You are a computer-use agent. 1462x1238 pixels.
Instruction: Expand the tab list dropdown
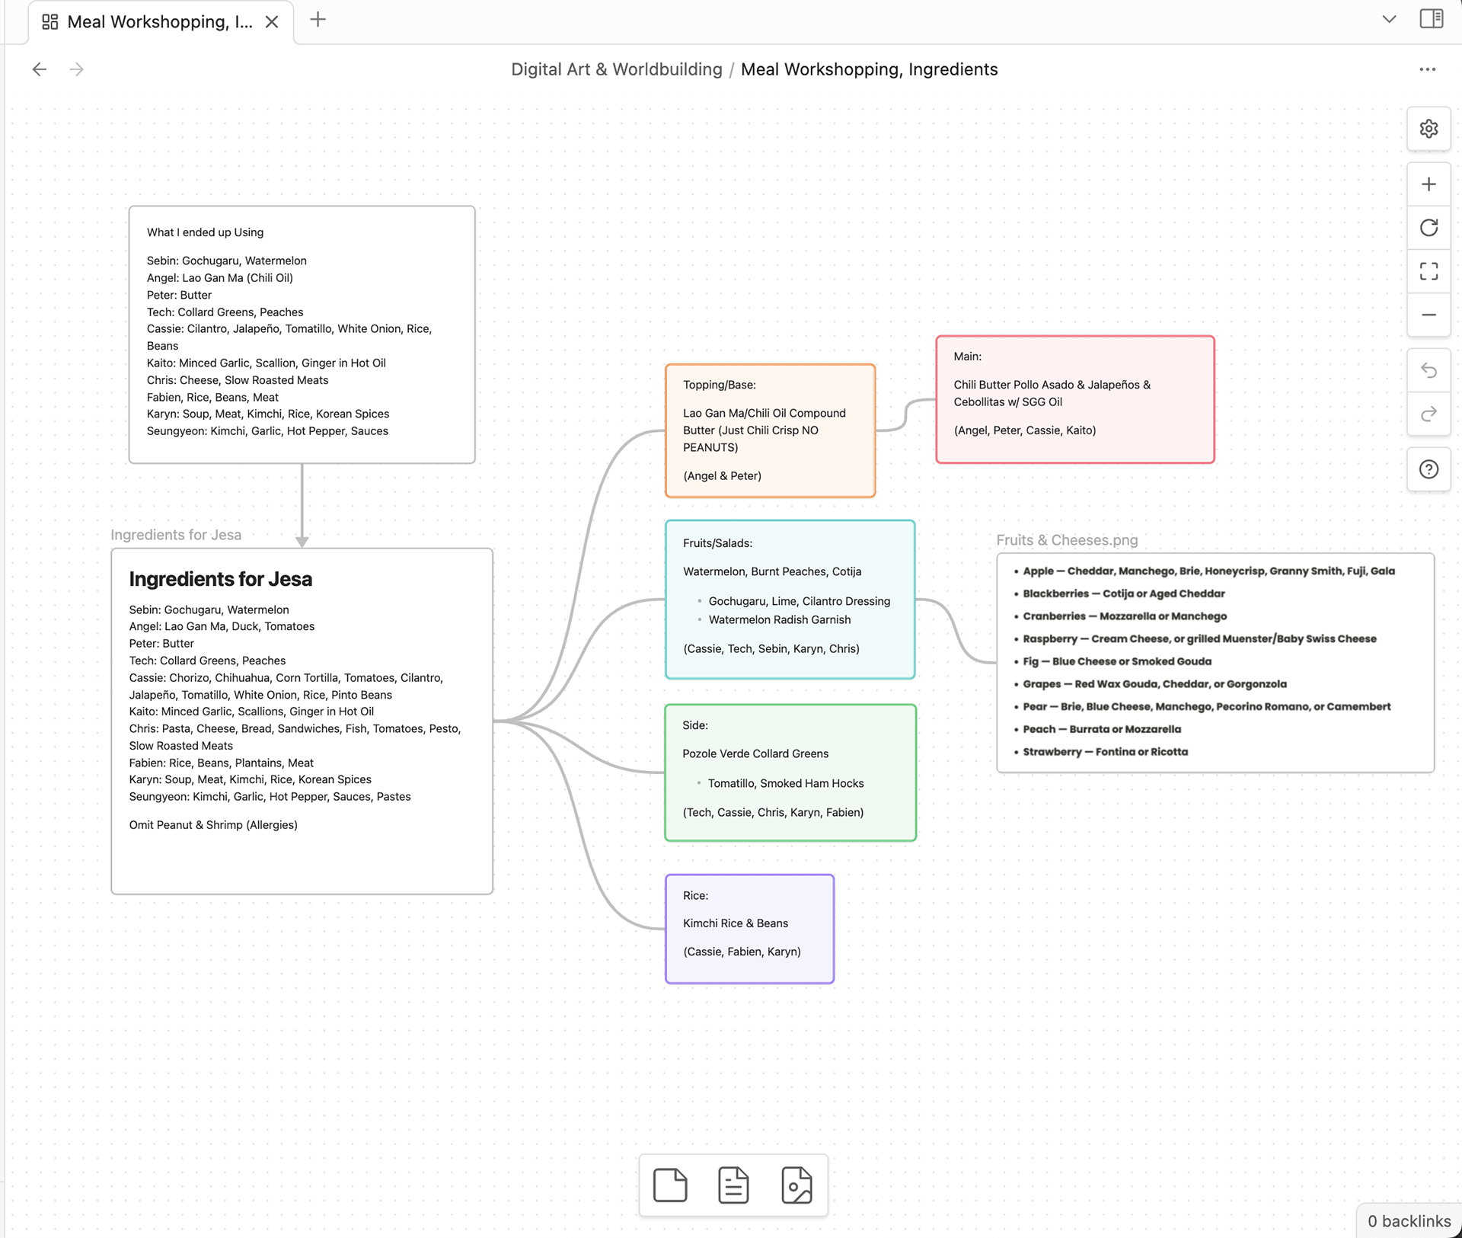tap(1389, 19)
